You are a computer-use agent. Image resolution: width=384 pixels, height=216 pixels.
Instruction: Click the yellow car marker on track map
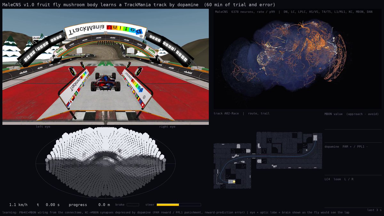pos(234,181)
